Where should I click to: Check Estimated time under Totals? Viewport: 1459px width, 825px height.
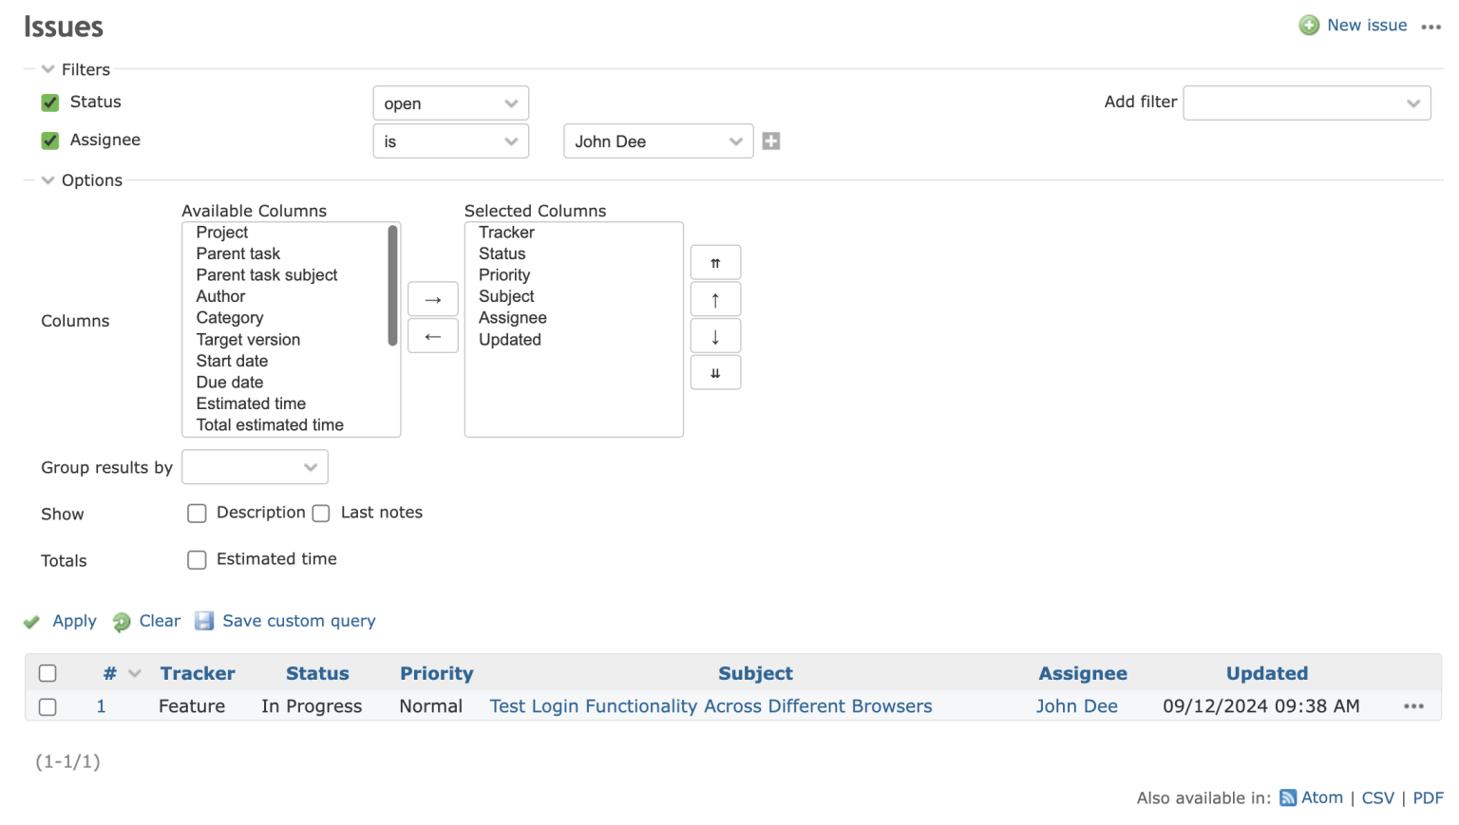pyautogui.click(x=197, y=560)
